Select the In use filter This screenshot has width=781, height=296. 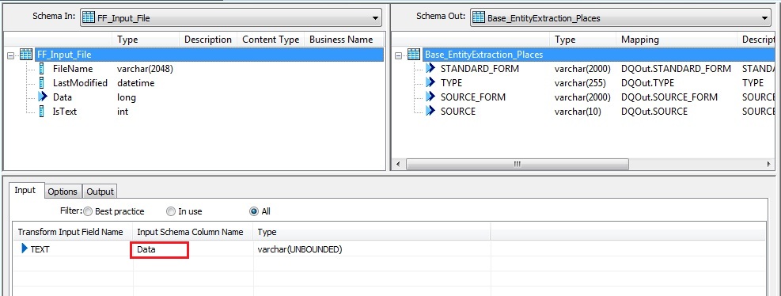pyautogui.click(x=171, y=211)
